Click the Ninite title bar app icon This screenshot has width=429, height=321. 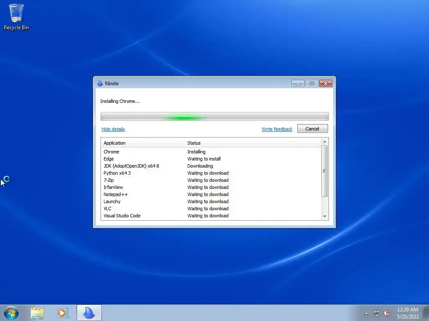click(x=100, y=84)
